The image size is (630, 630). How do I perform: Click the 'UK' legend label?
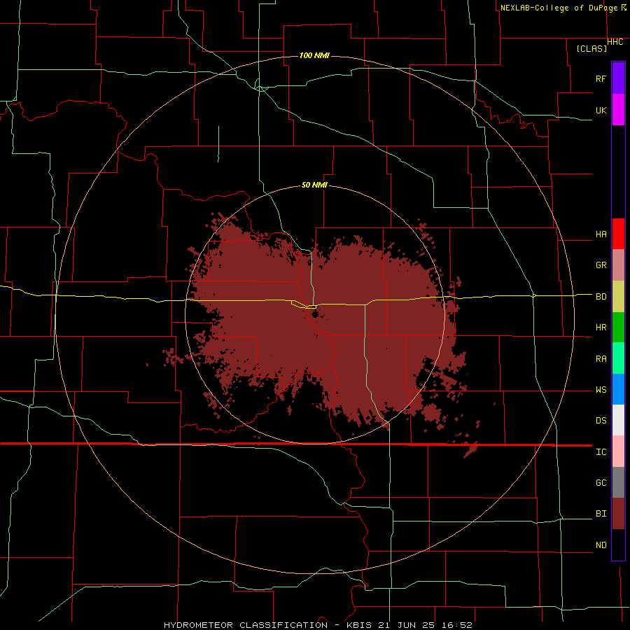(601, 110)
